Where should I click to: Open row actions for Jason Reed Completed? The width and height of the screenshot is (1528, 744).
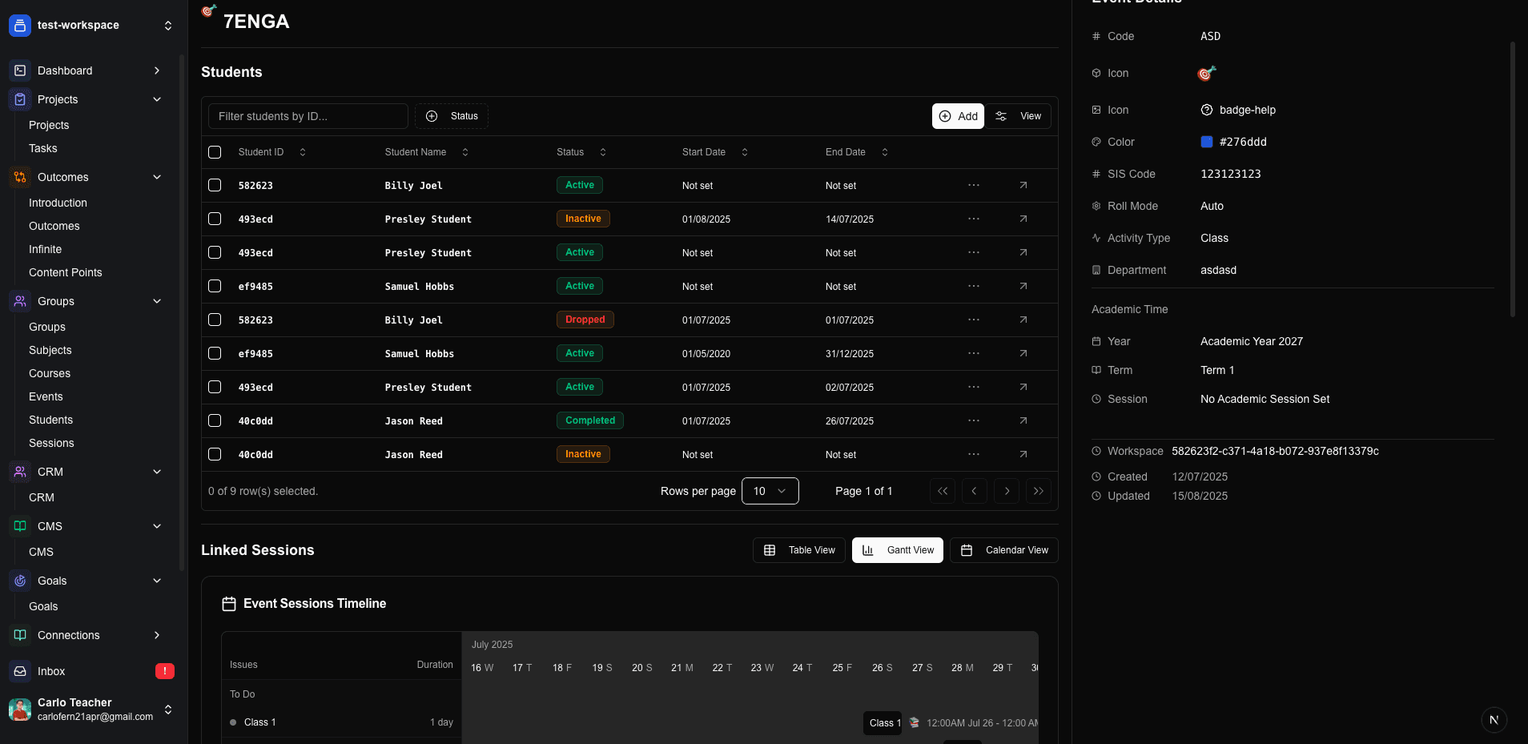(973, 420)
